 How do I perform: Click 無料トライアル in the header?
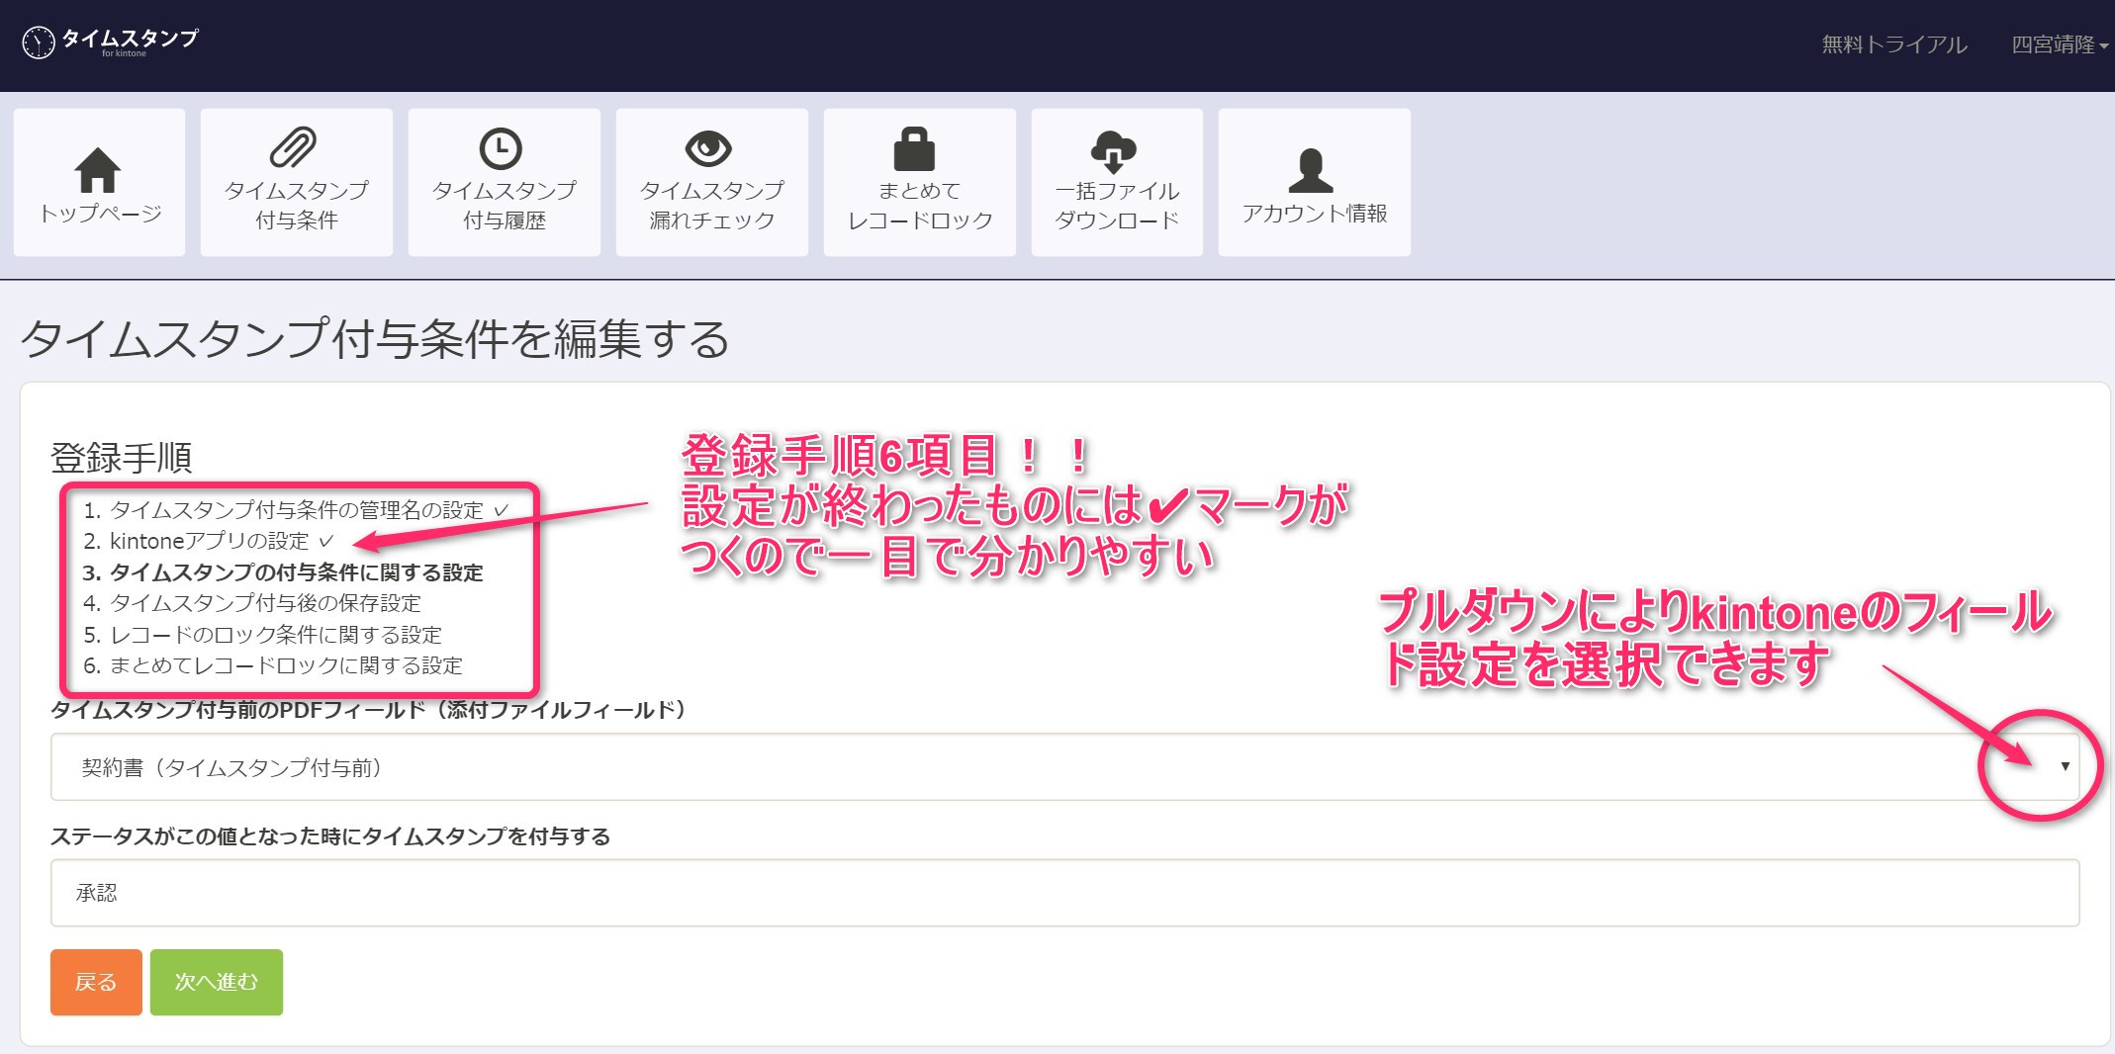point(1894,44)
